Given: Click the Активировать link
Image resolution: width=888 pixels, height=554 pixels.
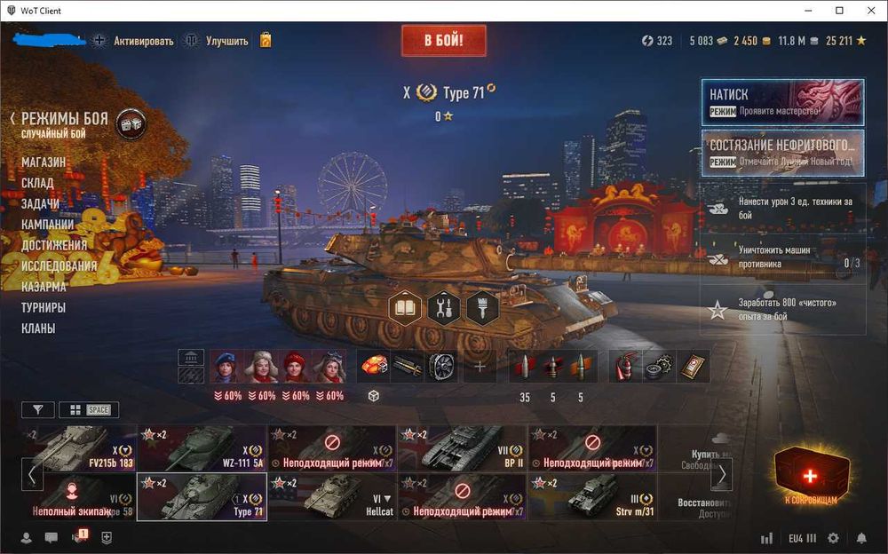Looking at the screenshot, I should pyautogui.click(x=143, y=41).
